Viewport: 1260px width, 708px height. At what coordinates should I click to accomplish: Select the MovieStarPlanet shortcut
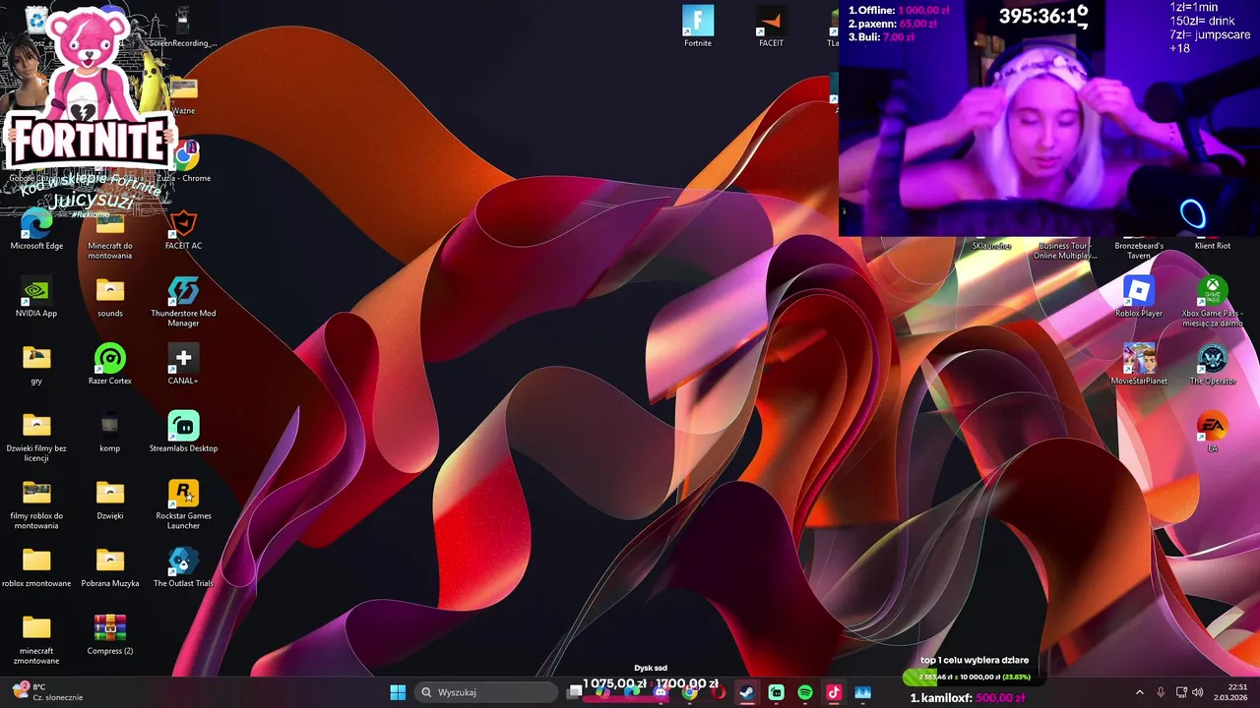tap(1139, 365)
